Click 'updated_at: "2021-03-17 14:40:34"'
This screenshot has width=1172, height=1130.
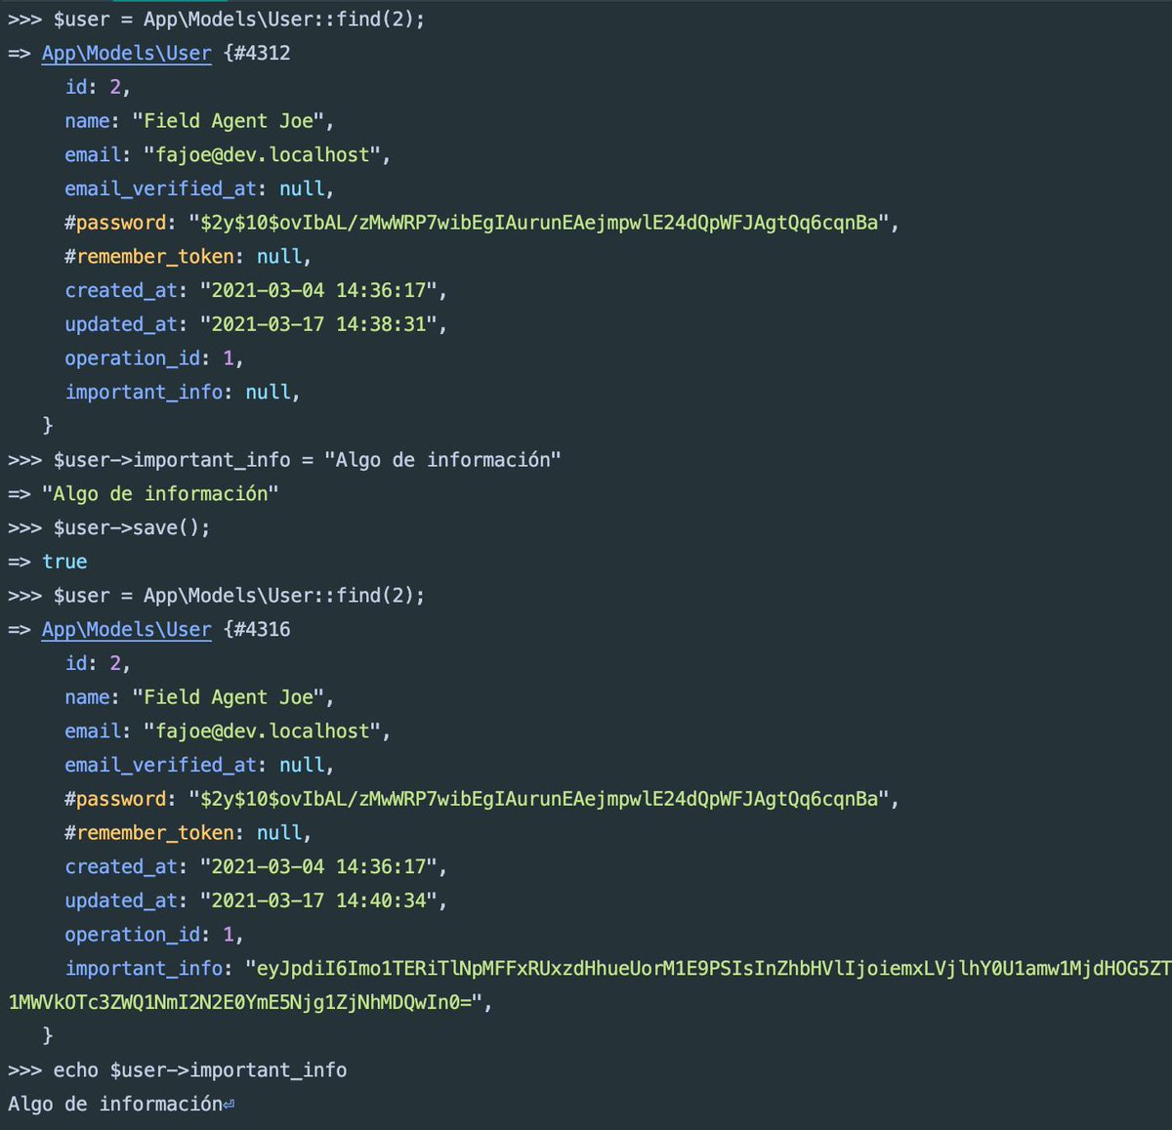tap(256, 900)
